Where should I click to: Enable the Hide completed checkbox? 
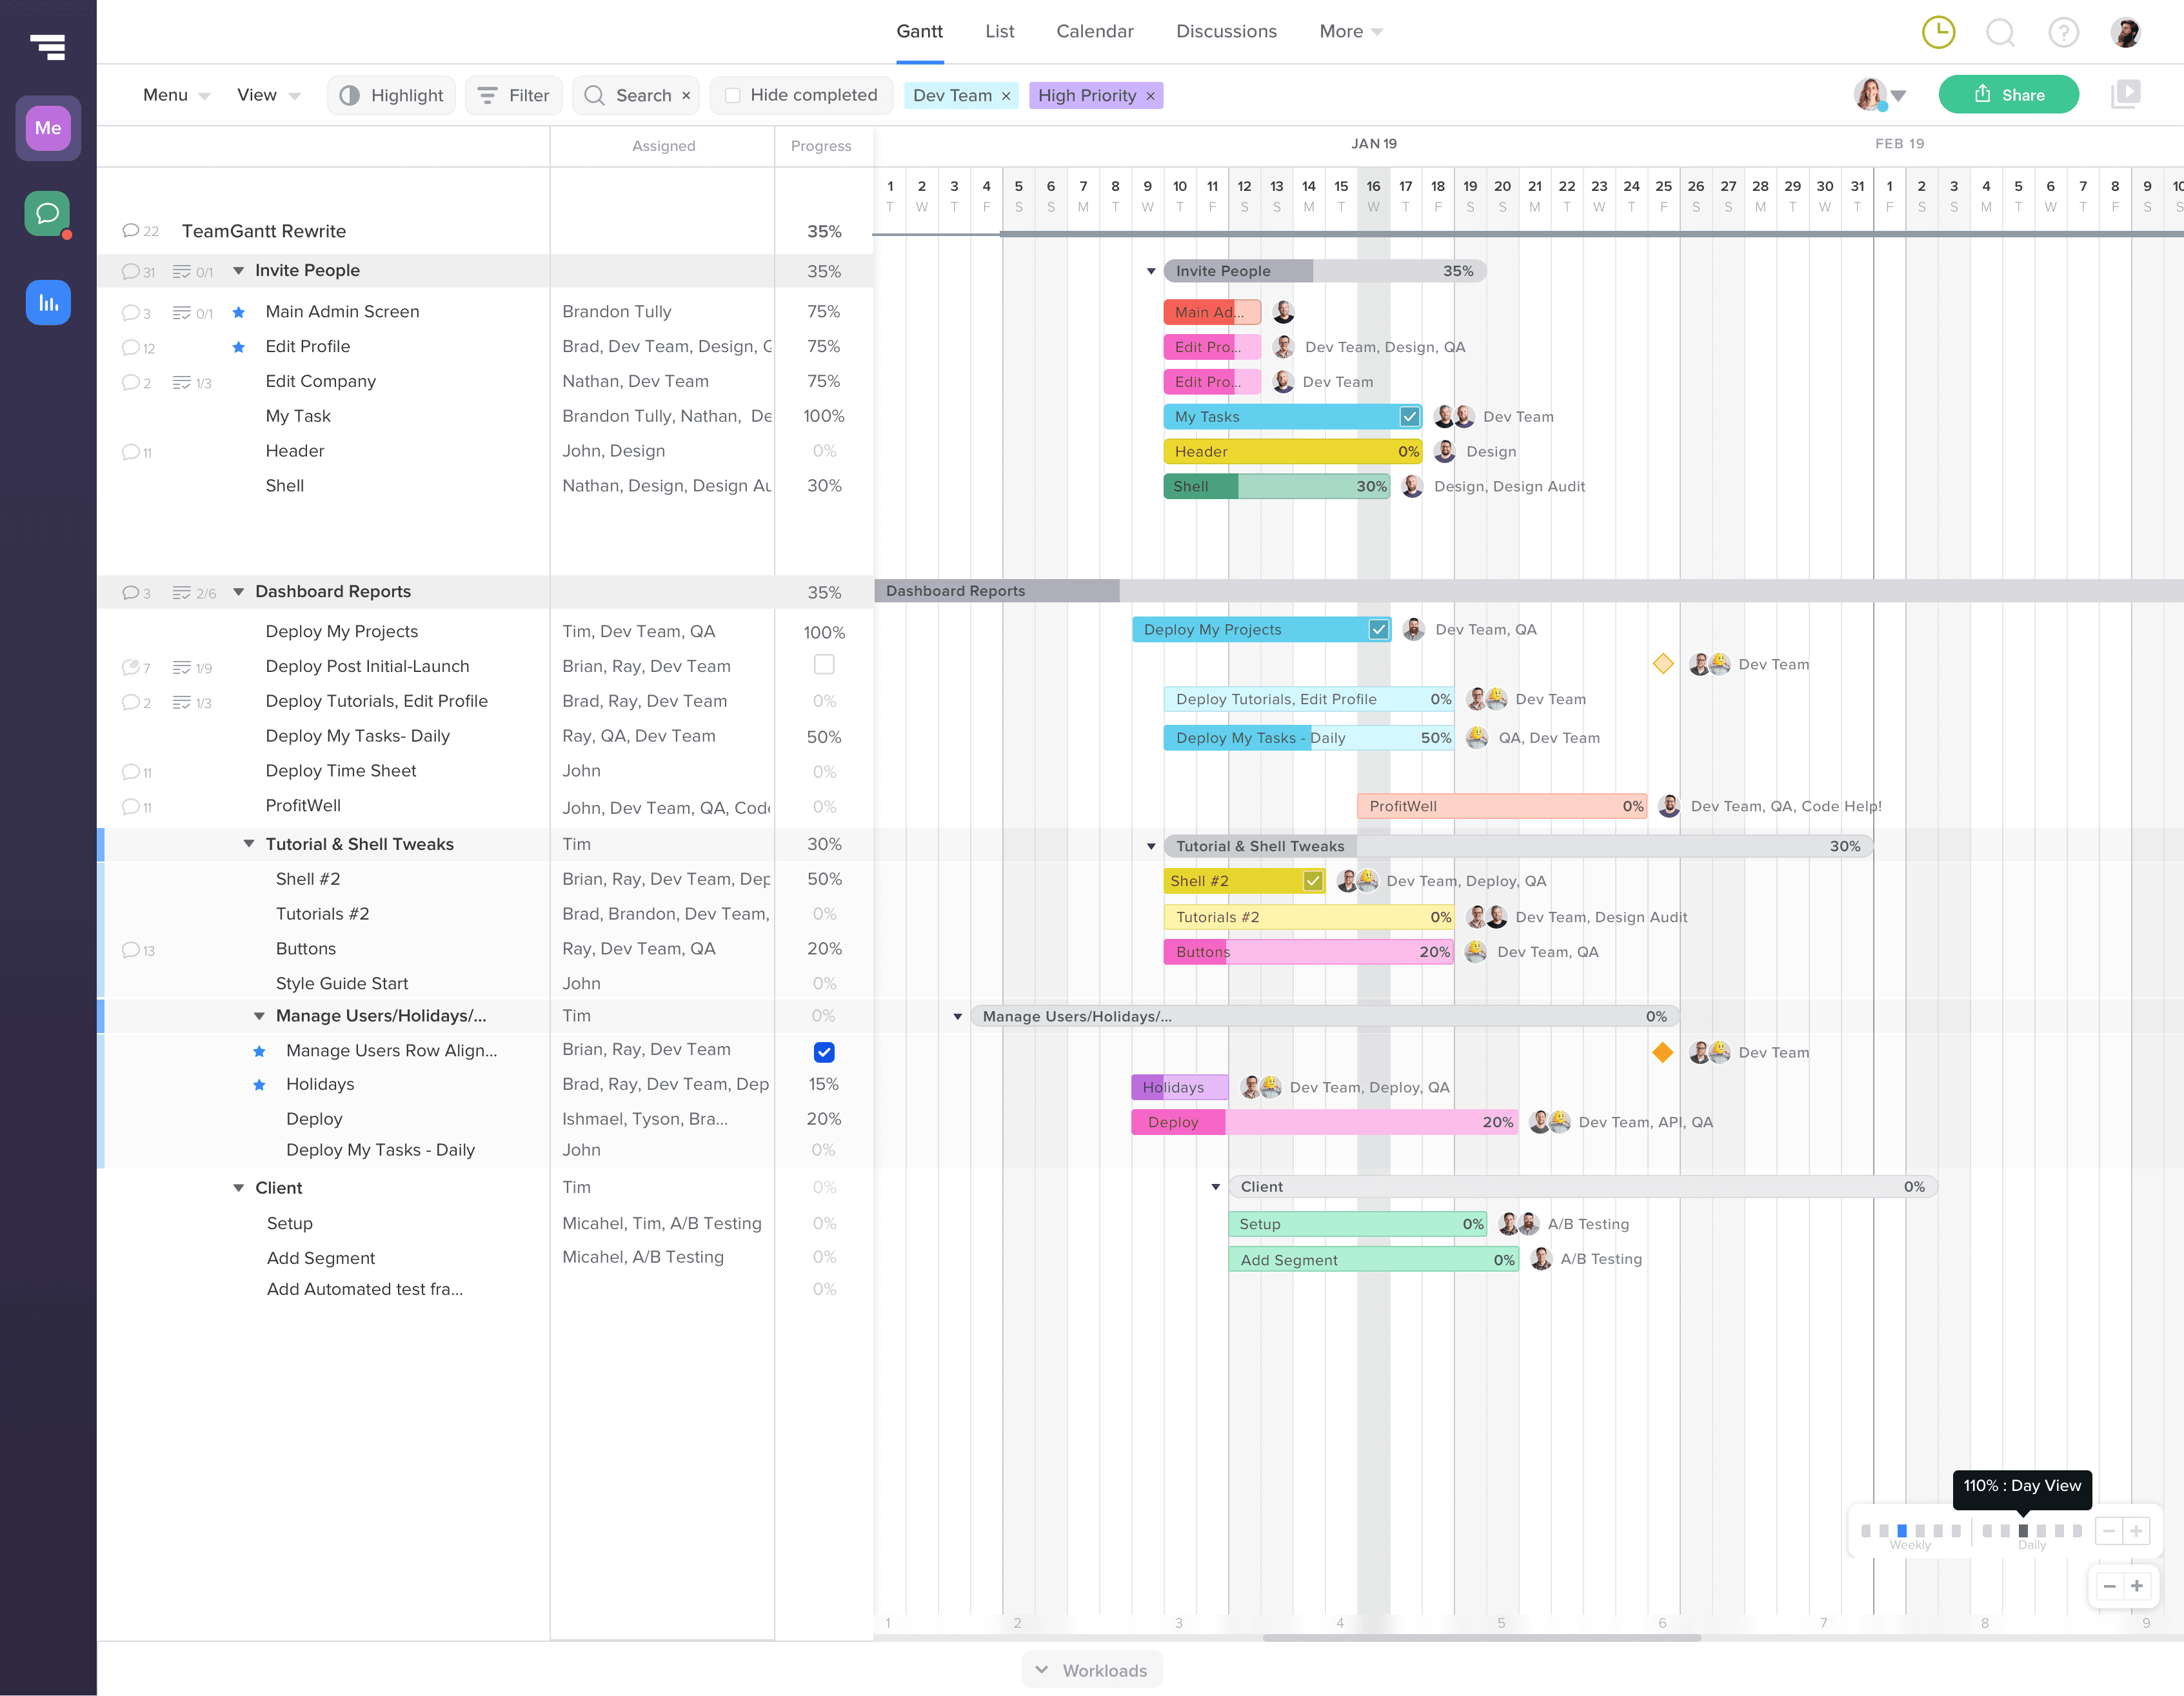coord(733,95)
